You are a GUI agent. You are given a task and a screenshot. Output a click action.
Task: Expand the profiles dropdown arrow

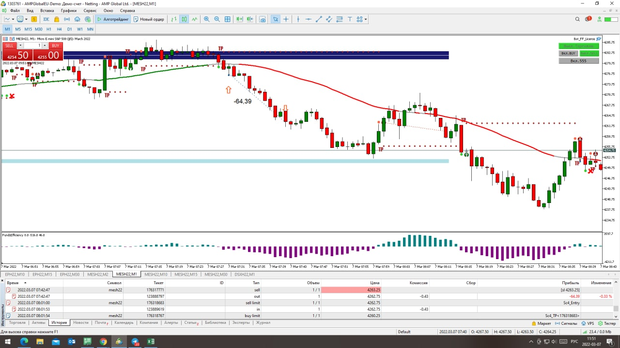click(x=26, y=19)
